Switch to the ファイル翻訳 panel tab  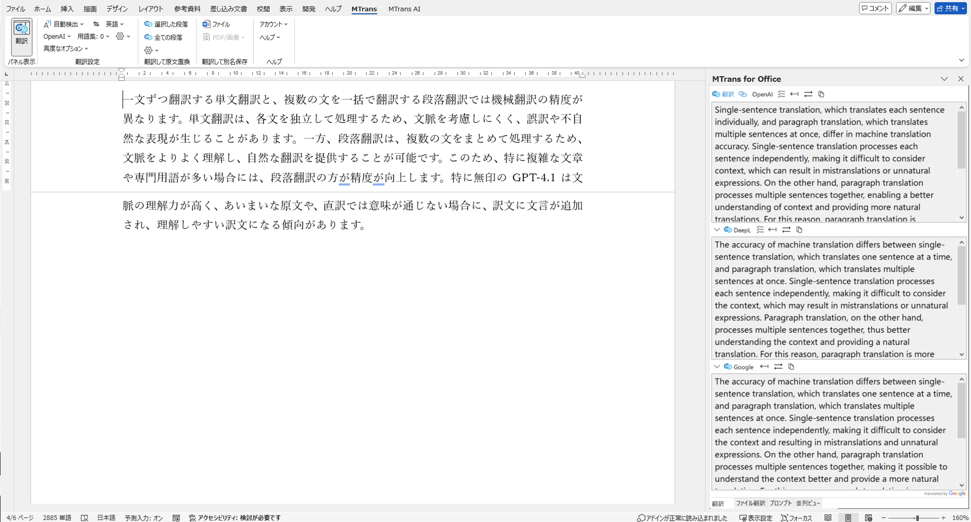[750, 503]
